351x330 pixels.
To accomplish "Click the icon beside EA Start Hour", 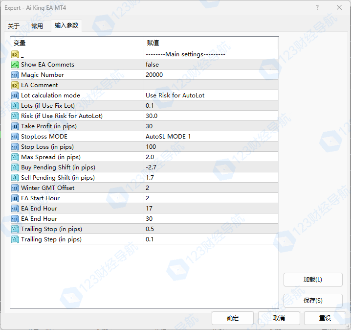I will coord(15,198).
